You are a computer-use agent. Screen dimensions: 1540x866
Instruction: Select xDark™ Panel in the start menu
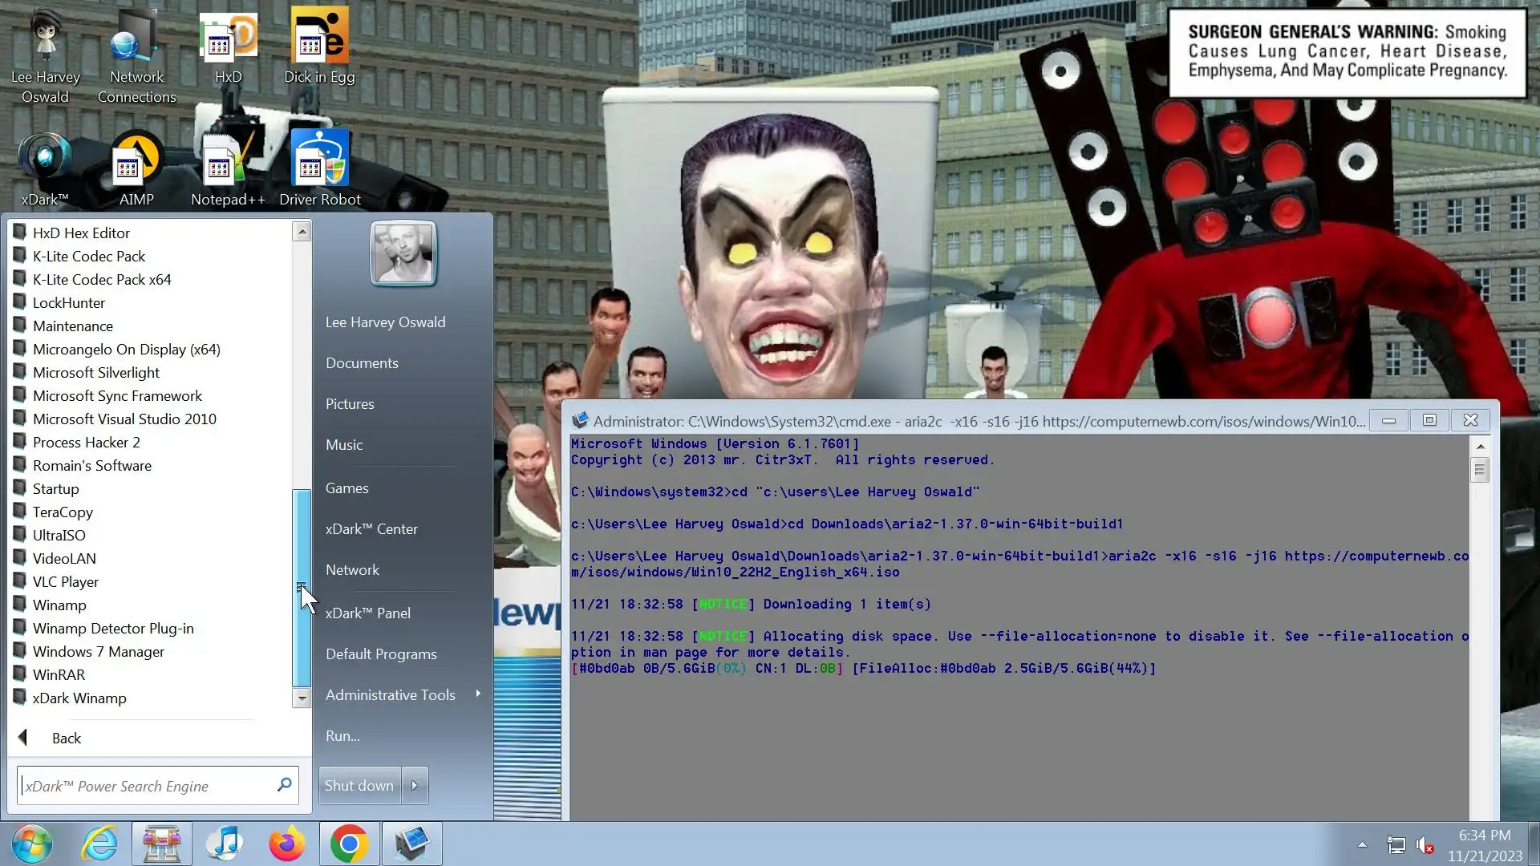tap(368, 613)
